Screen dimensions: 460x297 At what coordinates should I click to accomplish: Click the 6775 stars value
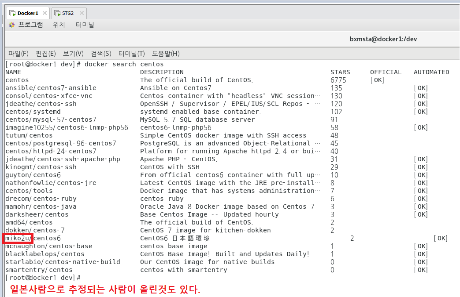click(x=338, y=80)
